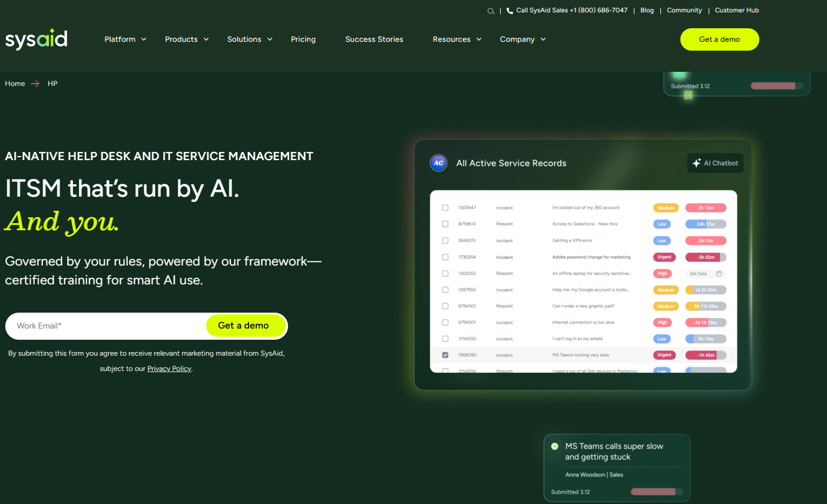The width and height of the screenshot is (827, 504).
Task: Open the AI Chatbot button
Action: coord(715,163)
